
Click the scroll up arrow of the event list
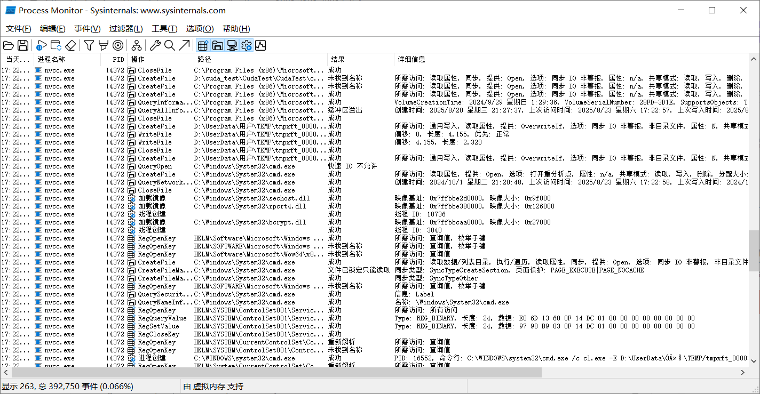click(754, 58)
